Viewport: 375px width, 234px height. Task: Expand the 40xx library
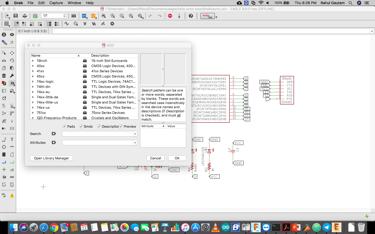pos(33,66)
